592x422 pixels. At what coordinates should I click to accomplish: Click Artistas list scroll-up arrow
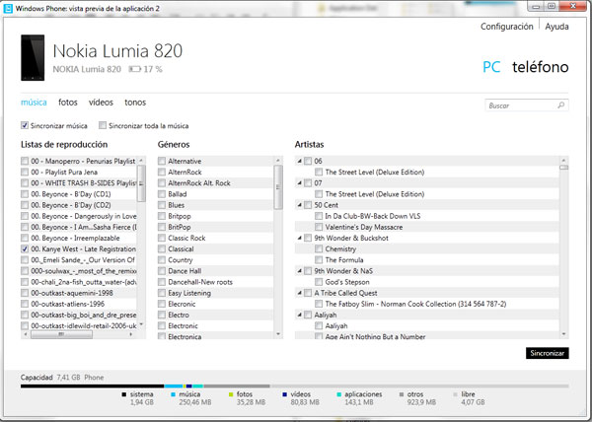(563, 161)
